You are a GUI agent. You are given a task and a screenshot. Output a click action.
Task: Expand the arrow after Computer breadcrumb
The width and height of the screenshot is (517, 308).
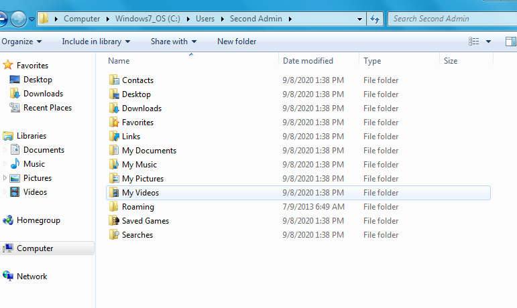pyautogui.click(x=108, y=19)
